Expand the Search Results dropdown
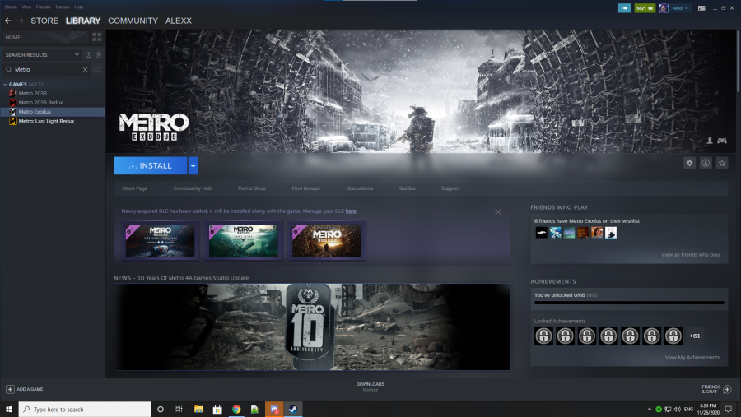 [77, 55]
